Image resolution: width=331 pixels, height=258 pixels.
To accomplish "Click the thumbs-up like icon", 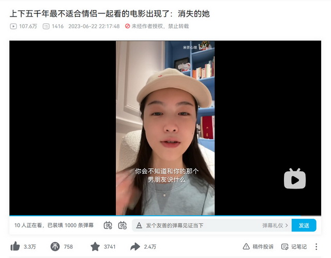I will pos(15,246).
